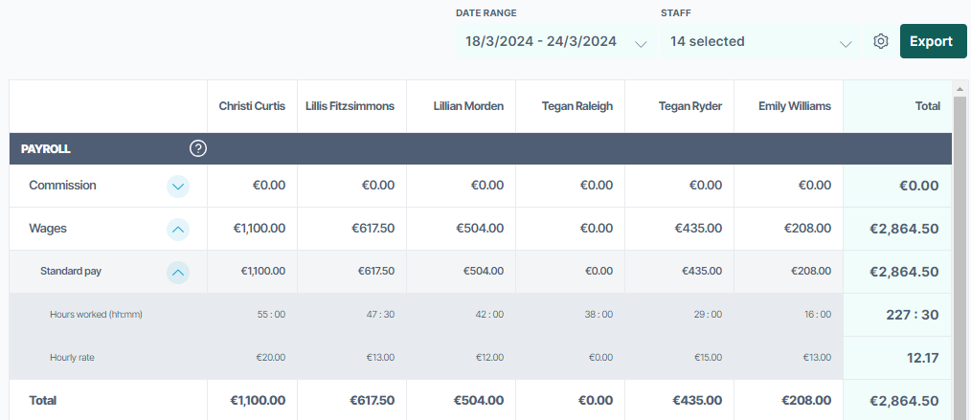Click the Payroll help question mark icon

tap(197, 148)
